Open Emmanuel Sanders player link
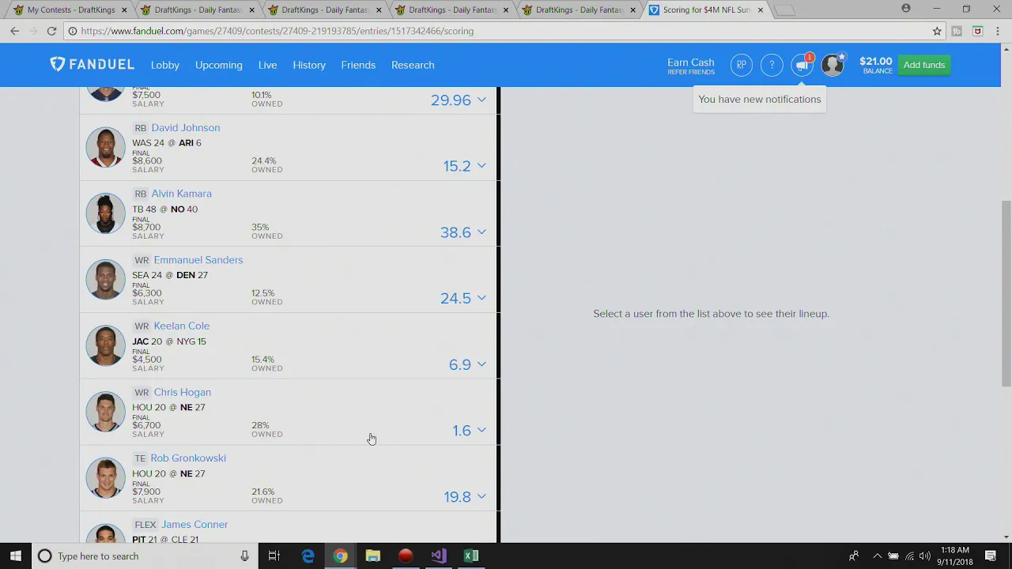The image size is (1012, 569). click(x=198, y=260)
